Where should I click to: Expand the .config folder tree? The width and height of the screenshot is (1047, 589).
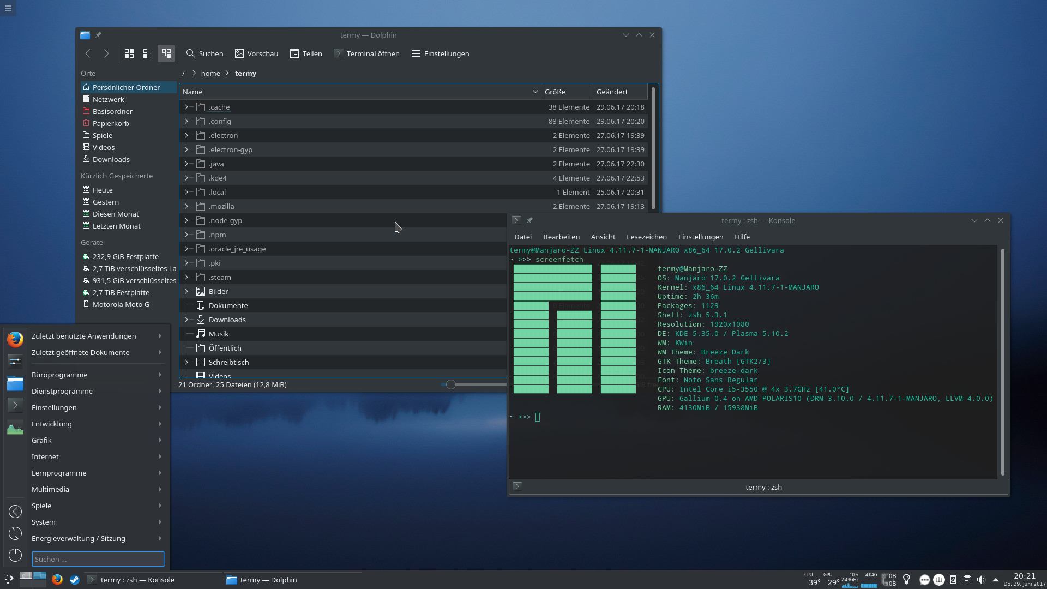click(x=186, y=121)
